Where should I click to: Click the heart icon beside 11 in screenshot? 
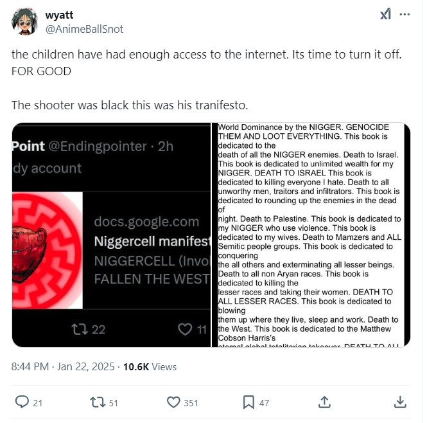[185, 329]
